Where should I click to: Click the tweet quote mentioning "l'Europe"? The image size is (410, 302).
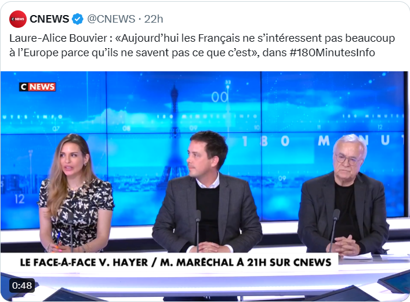202,45
